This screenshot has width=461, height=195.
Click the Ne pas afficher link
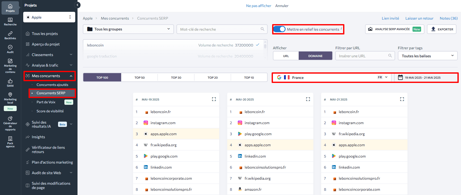click(259, 6)
